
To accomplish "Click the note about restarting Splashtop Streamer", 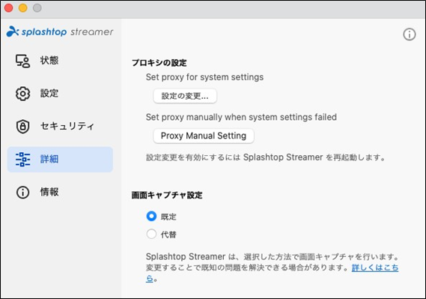I will [x=266, y=157].
